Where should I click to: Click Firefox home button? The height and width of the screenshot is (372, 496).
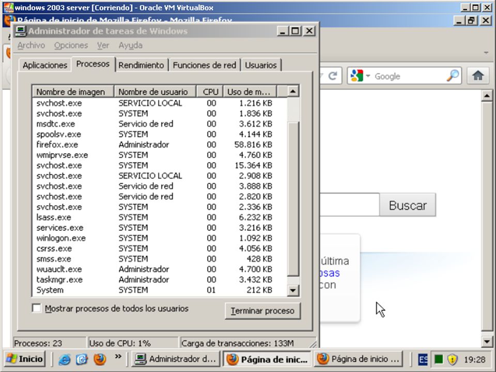click(x=478, y=75)
